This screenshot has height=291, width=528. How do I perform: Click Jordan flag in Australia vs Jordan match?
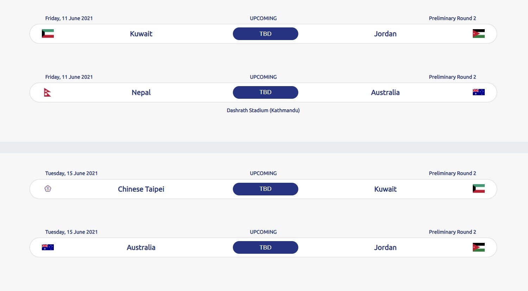[x=478, y=247]
